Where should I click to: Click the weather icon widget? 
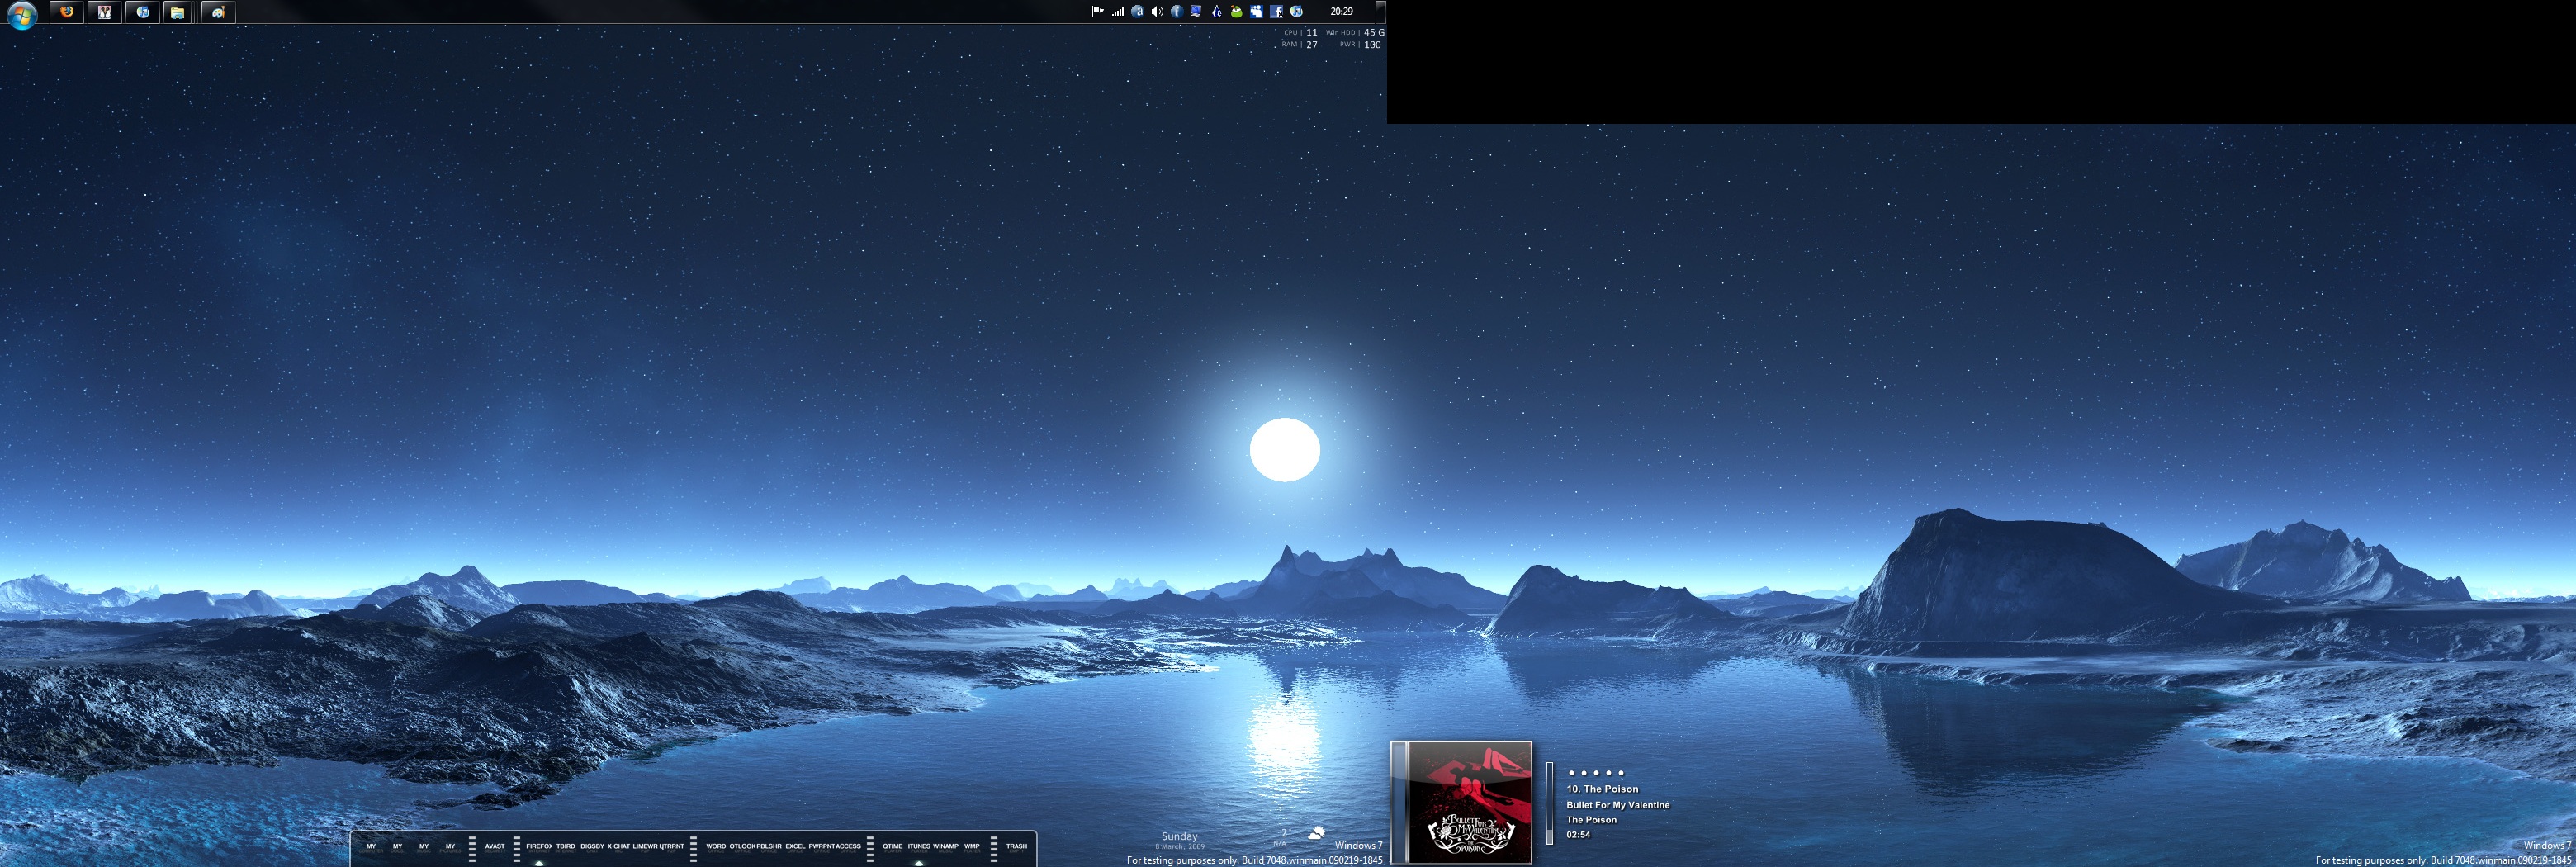click(1317, 833)
